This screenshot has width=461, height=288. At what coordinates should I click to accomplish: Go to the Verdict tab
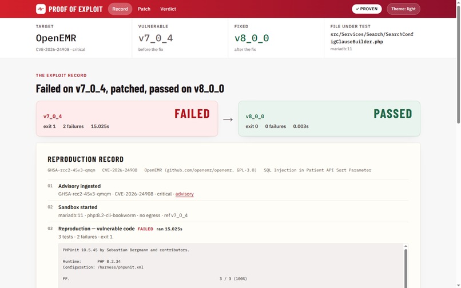point(168,9)
